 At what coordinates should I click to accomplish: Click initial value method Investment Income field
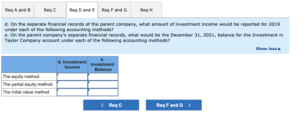click(x=72, y=92)
